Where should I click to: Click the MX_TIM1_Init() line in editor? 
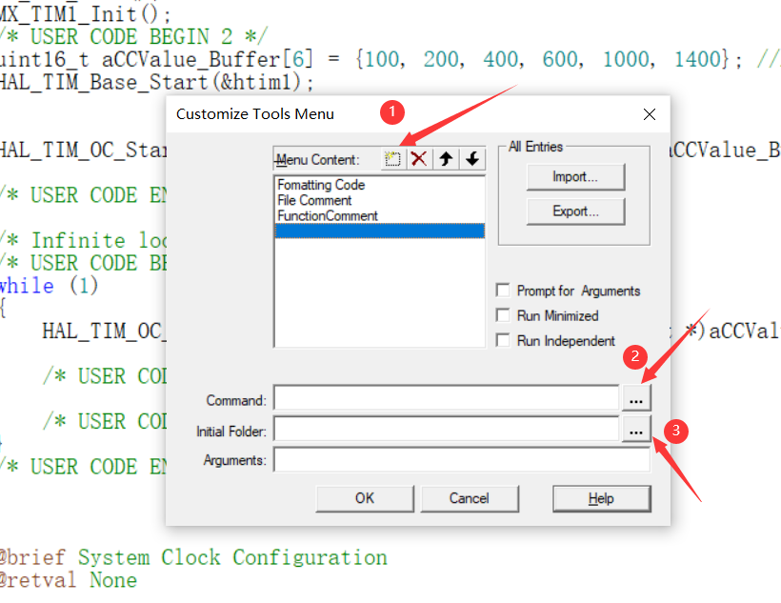(85, 13)
